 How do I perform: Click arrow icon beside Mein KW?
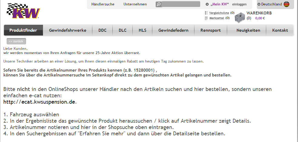tap(207, 4)
